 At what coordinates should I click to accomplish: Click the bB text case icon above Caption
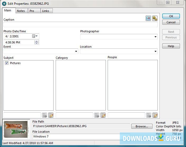(148, 18)
